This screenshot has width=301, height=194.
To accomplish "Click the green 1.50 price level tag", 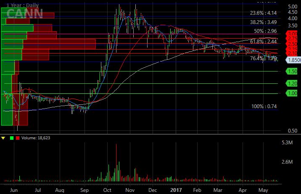I will click(292, 72).
